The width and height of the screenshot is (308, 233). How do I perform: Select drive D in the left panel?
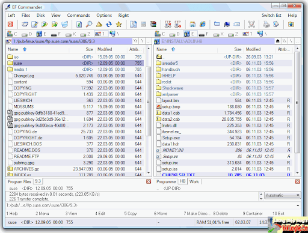coord(26,34)
